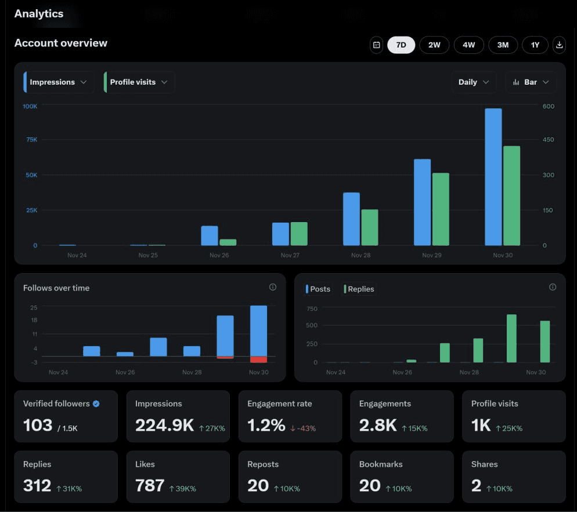577x512 pixels.
Task: Open the Engagement rate card
Action: coord(290,416)
